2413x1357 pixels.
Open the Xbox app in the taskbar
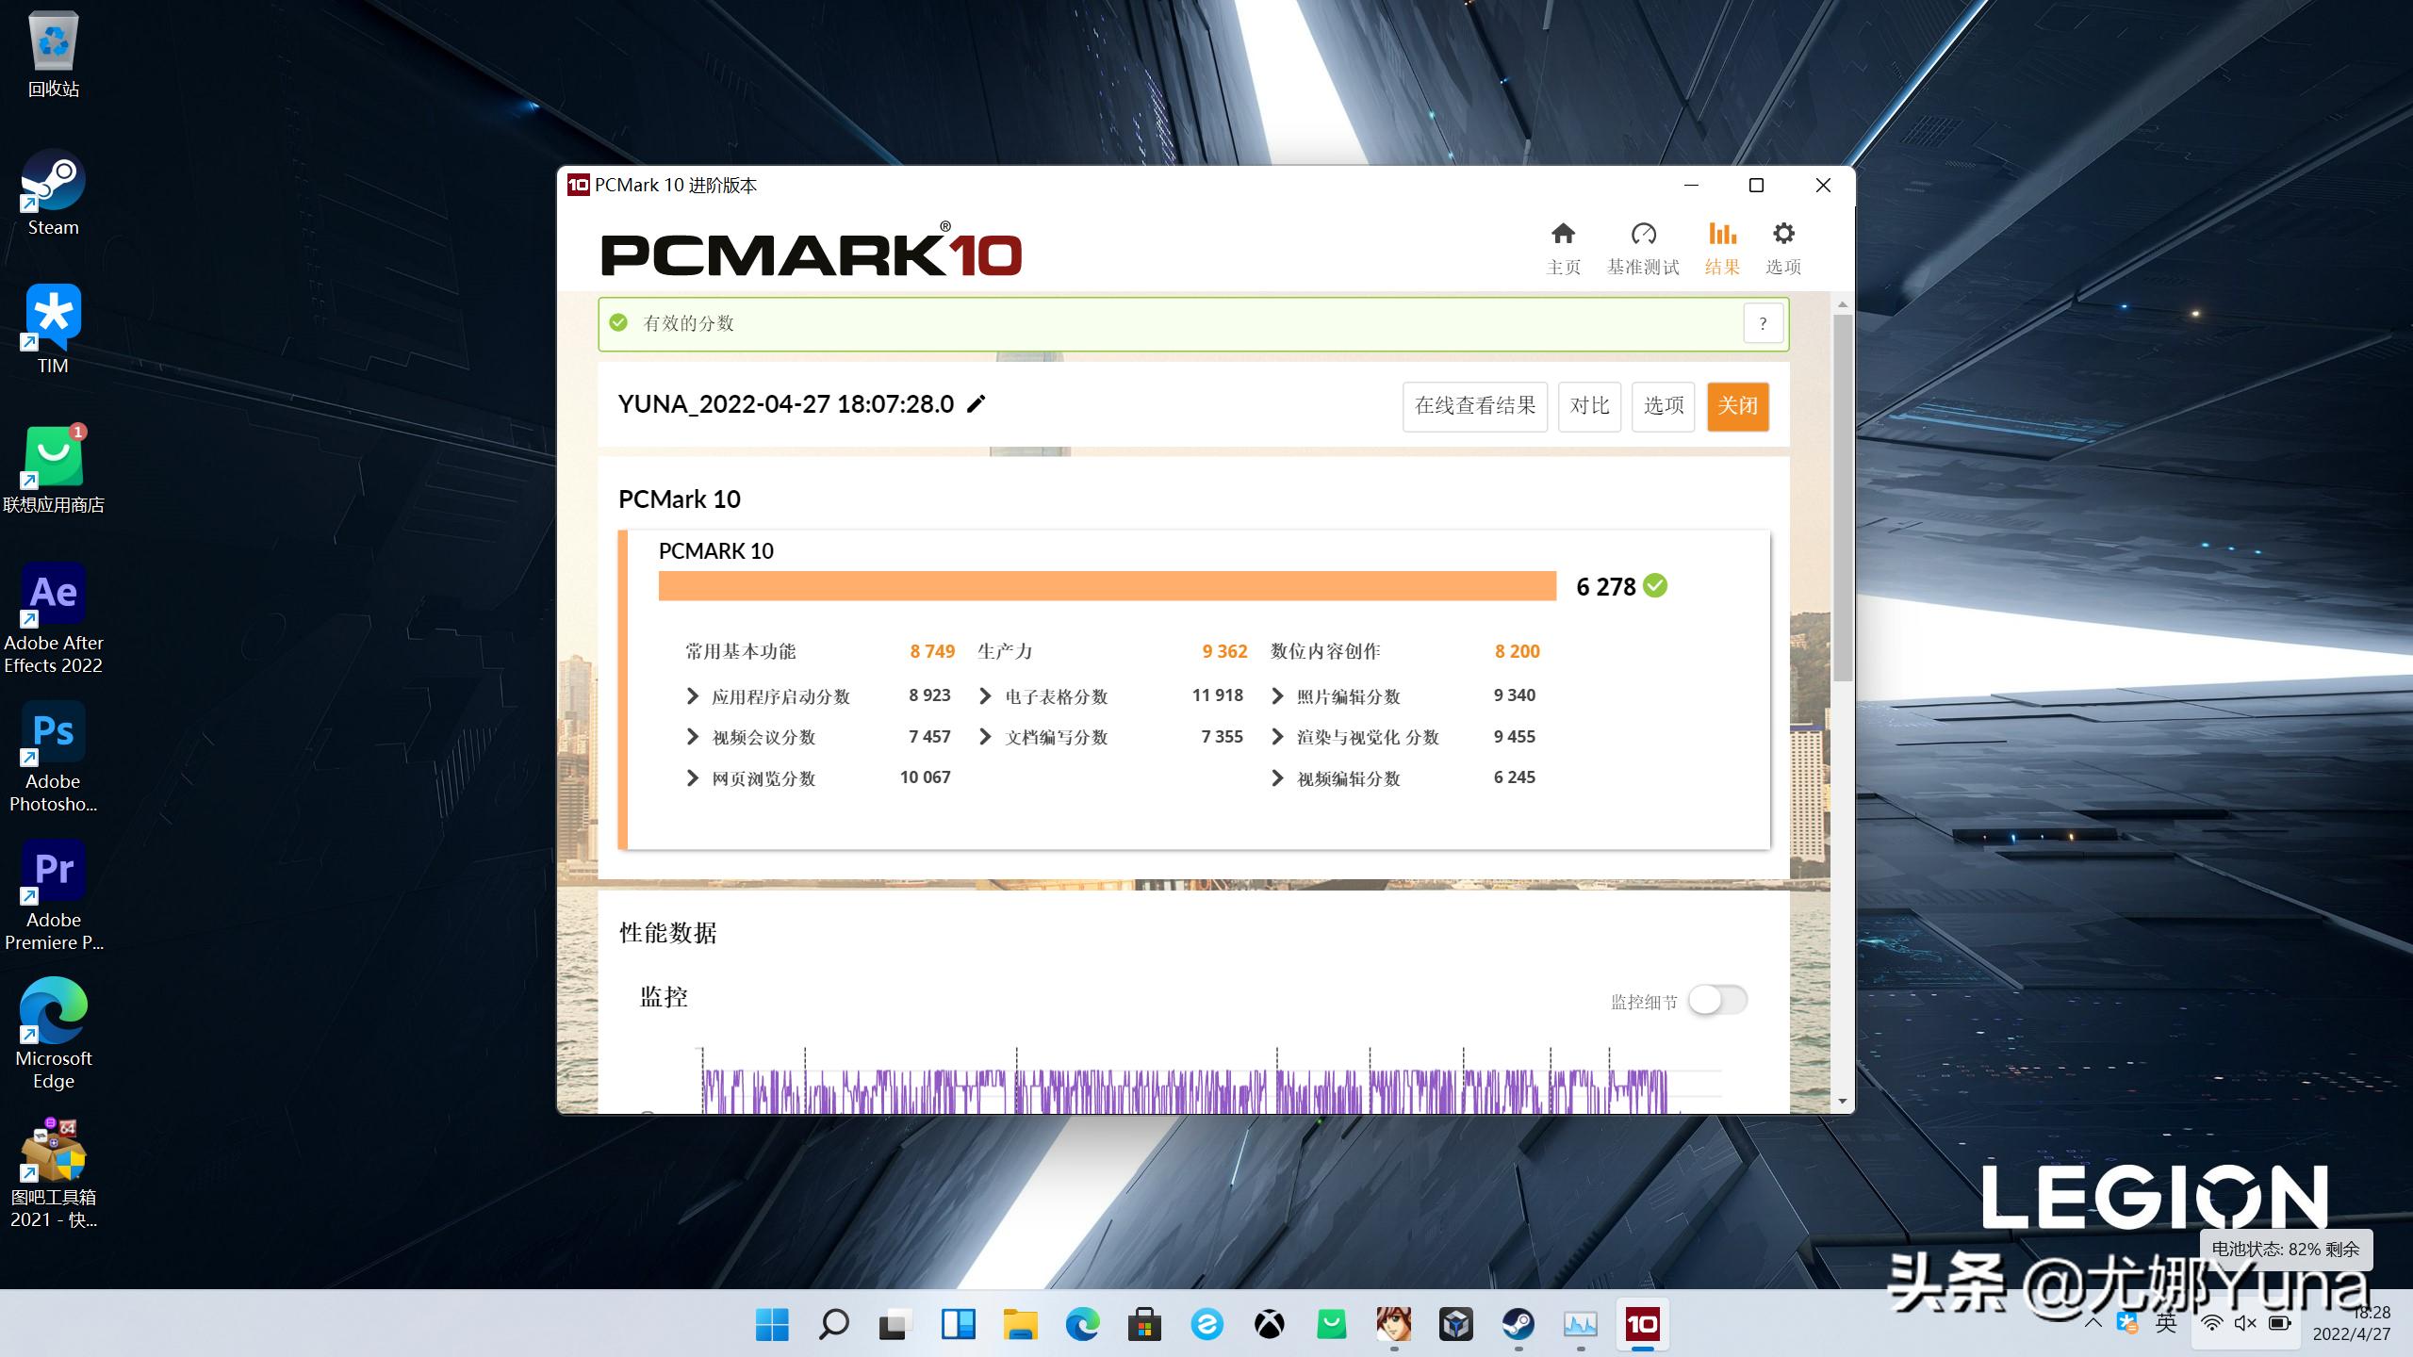coord(1269,1324)
